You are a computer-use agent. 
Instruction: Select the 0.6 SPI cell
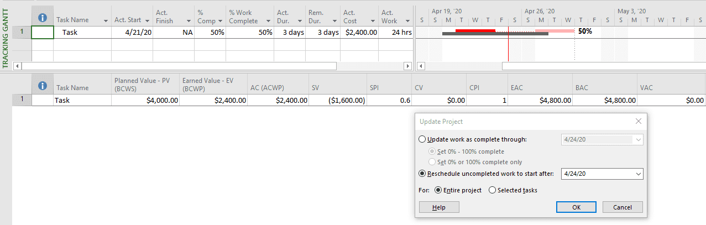(389, 101)
